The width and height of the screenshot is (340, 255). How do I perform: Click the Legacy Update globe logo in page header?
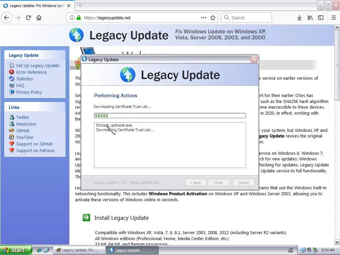[76, 35]
